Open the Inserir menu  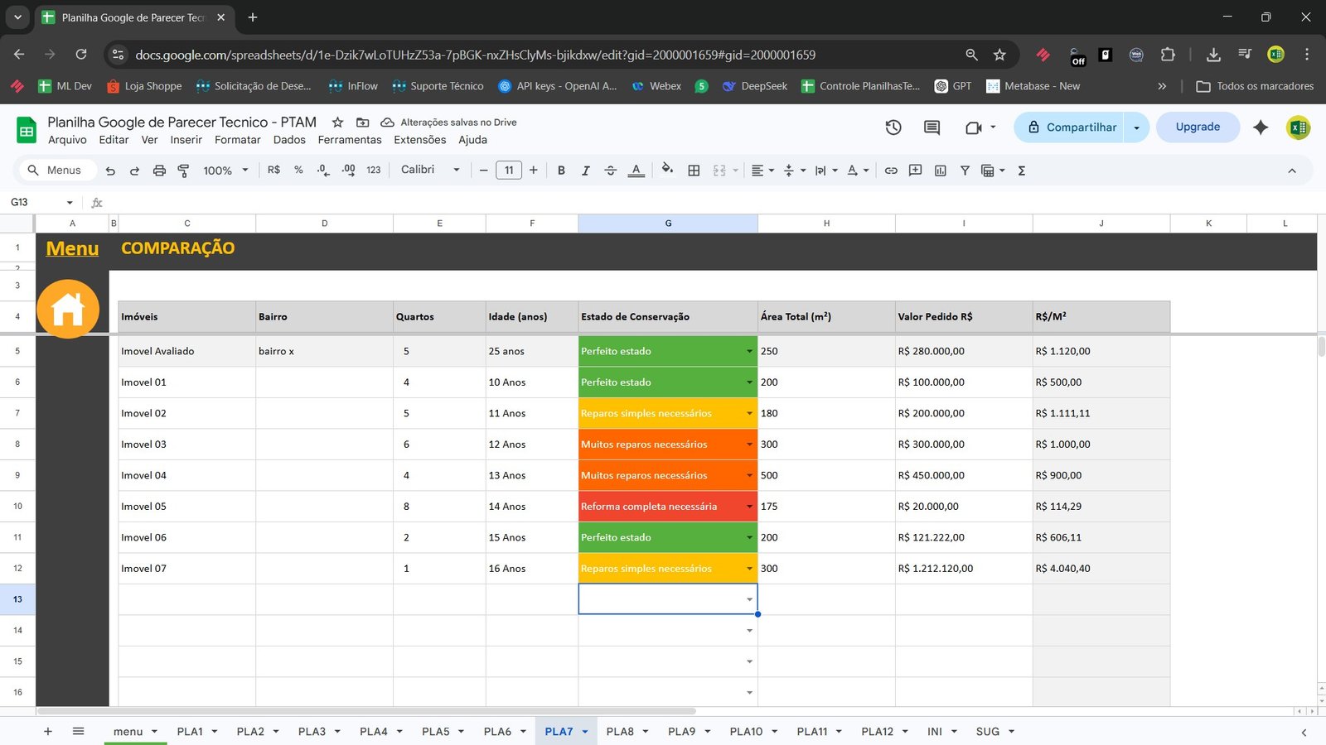click(x=186, y=140)
